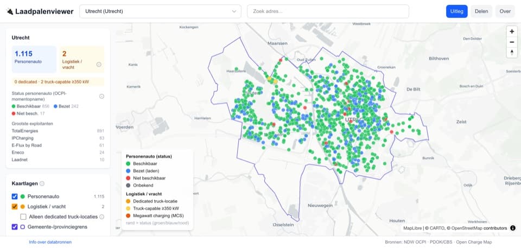This screenshot has height=248, width=521.
Task: Click the Zoek adres search field
Action: 328,11
